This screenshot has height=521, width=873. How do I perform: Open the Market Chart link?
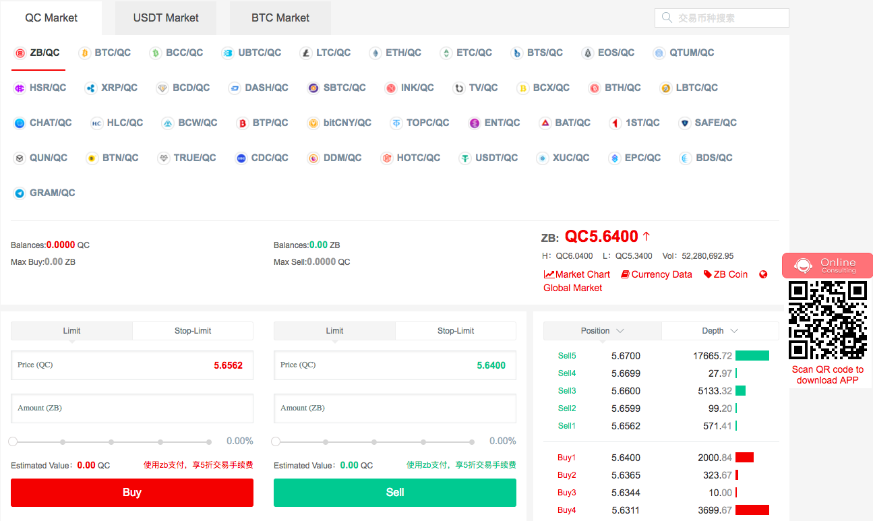click(577, 274)
